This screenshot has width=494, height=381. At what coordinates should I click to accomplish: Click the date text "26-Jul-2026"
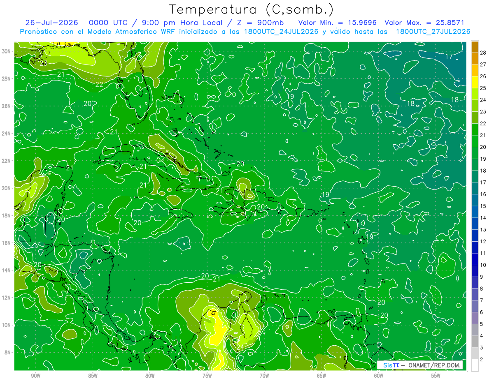[x=51, y=22]
